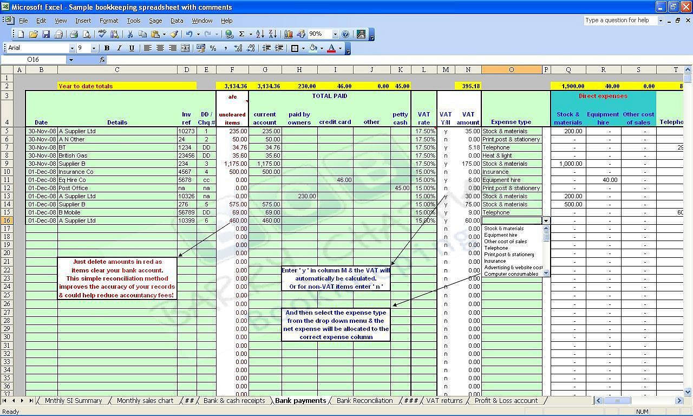Viewport: 693px width, 416px height.
Task: Run the spelling check icon
Action: click(101, 34)
